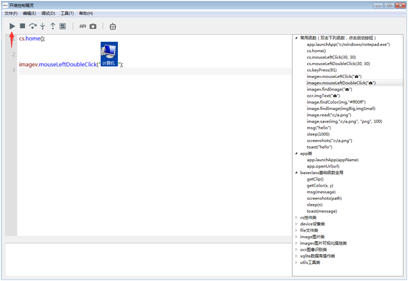Click the 计算机 image thumbnail in the code
The image size is (408, 281).
pos(109,54)
